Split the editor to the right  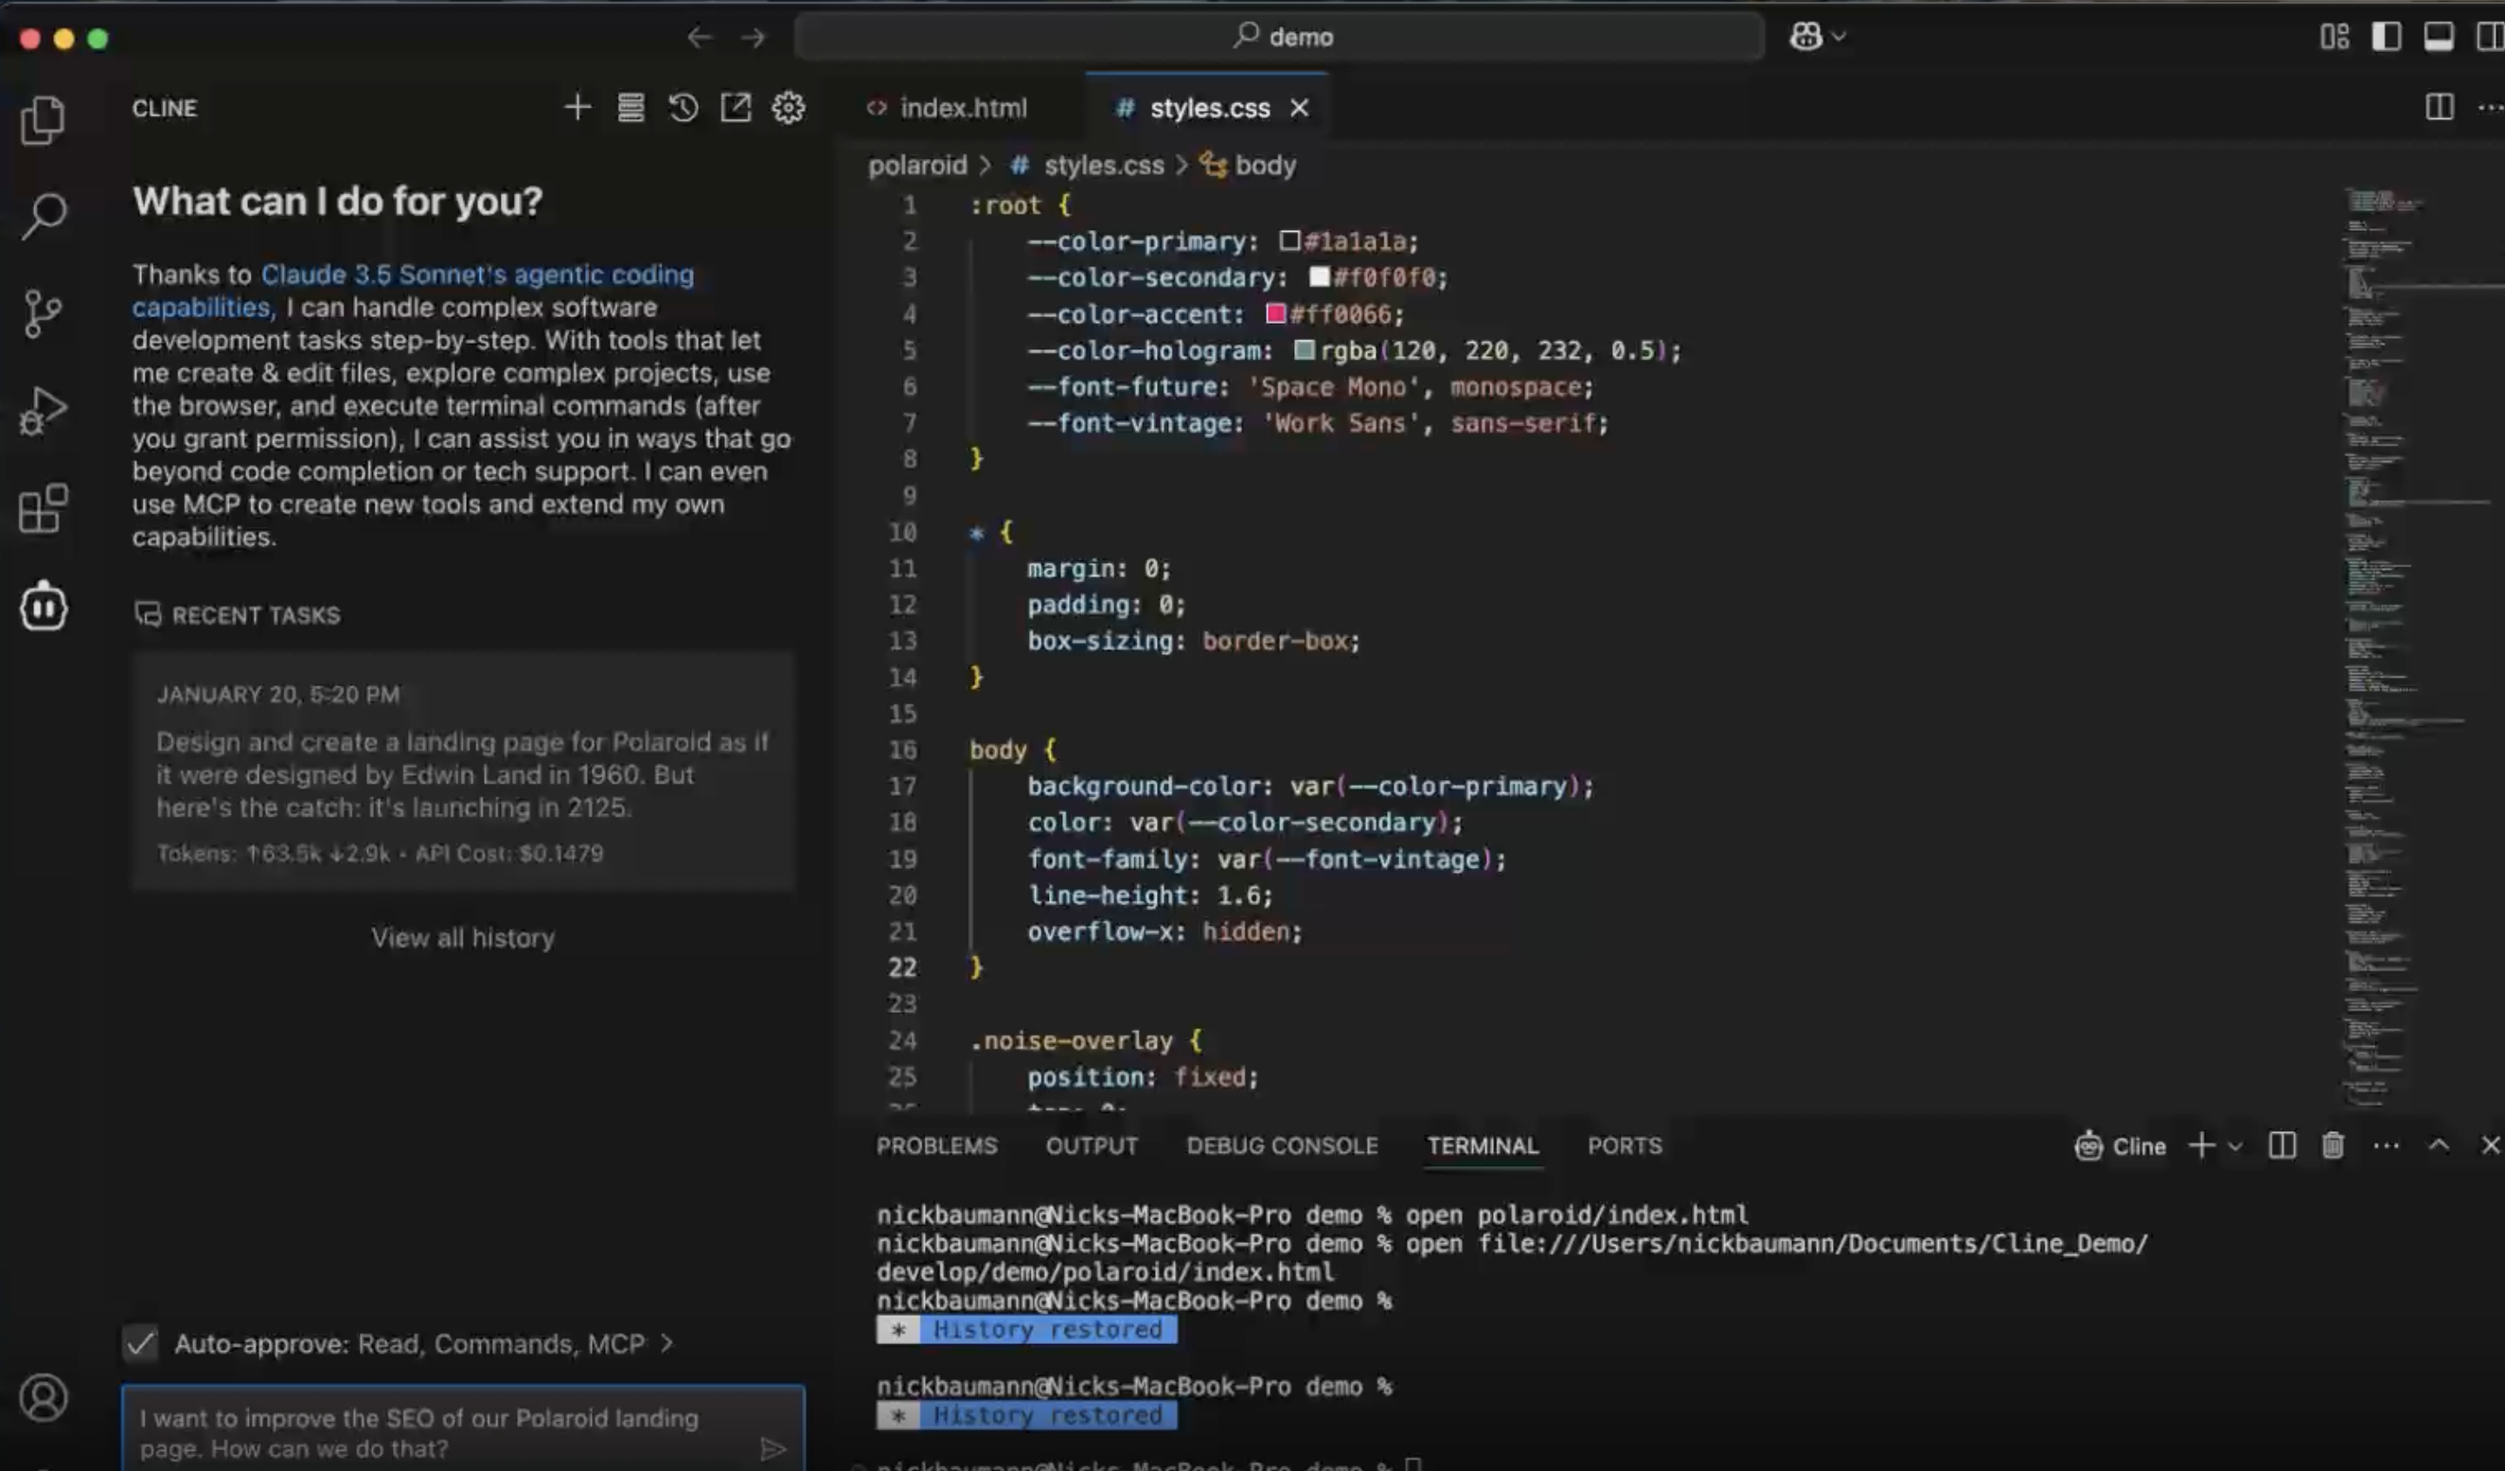point(2439,107)
